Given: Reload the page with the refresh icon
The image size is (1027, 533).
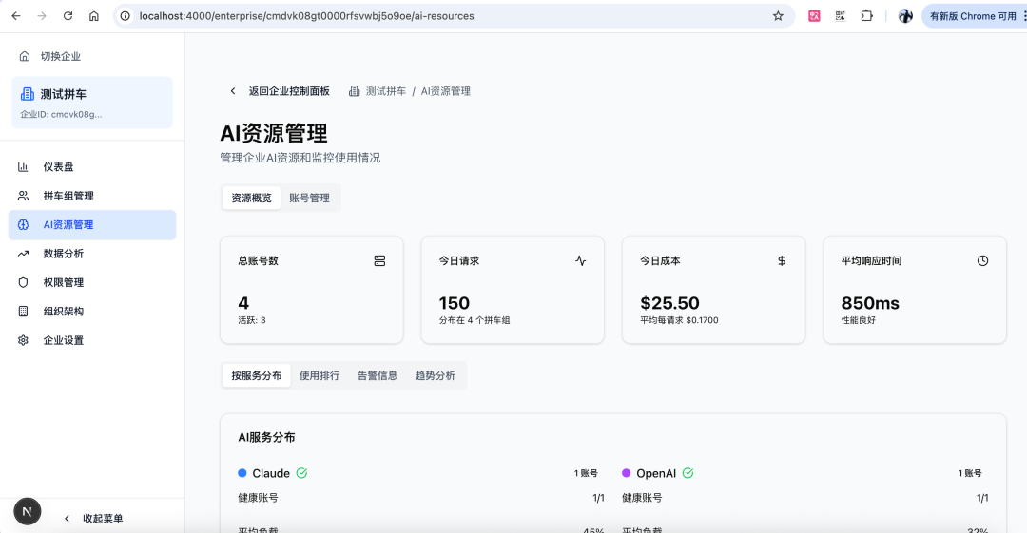Looking at the screenshot, I should pos(68,16).
